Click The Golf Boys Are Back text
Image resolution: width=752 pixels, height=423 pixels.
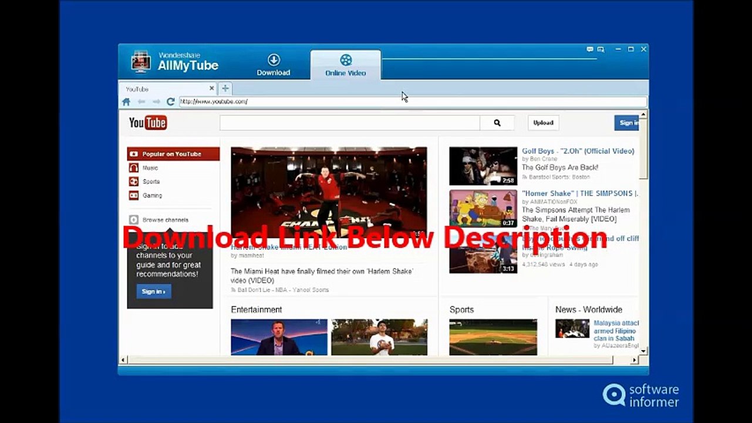pyautogui.click(x=560, y=167)
